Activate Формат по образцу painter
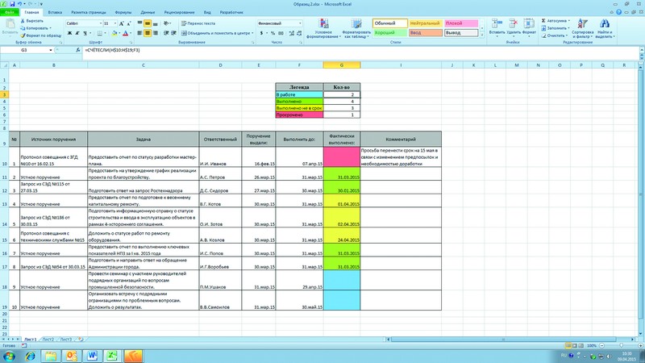The image size is (645, 363). [41, 35]
